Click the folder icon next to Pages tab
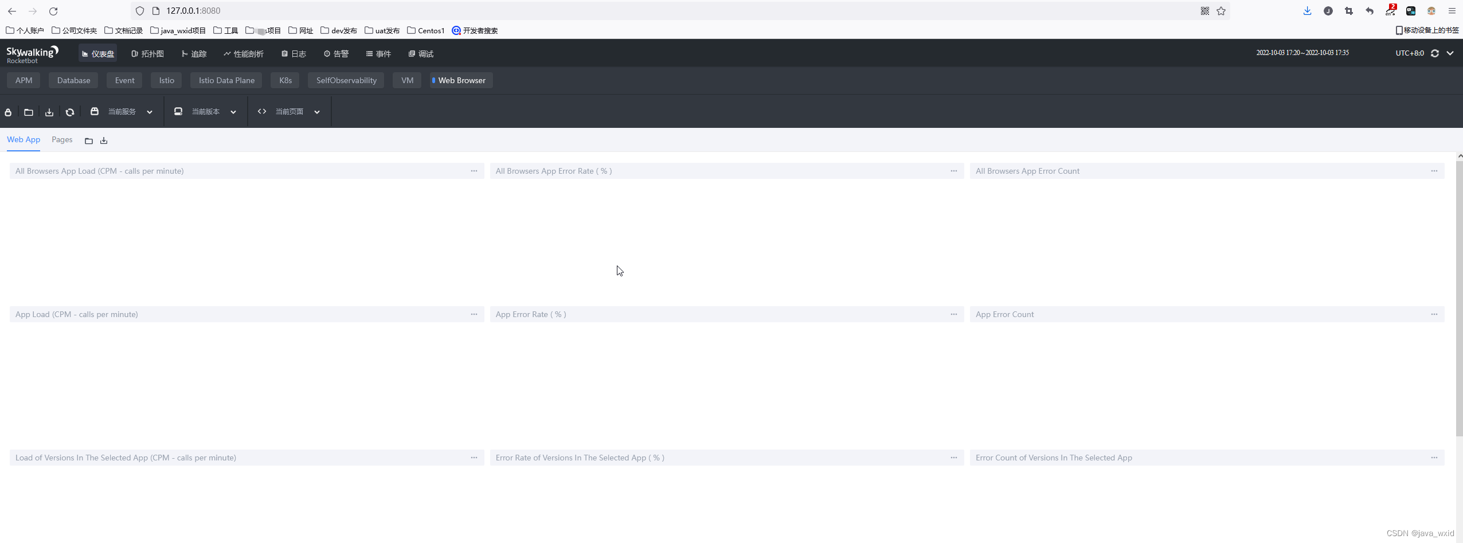The width and height of the screenshot is (1463, 543). coord(89,141)
